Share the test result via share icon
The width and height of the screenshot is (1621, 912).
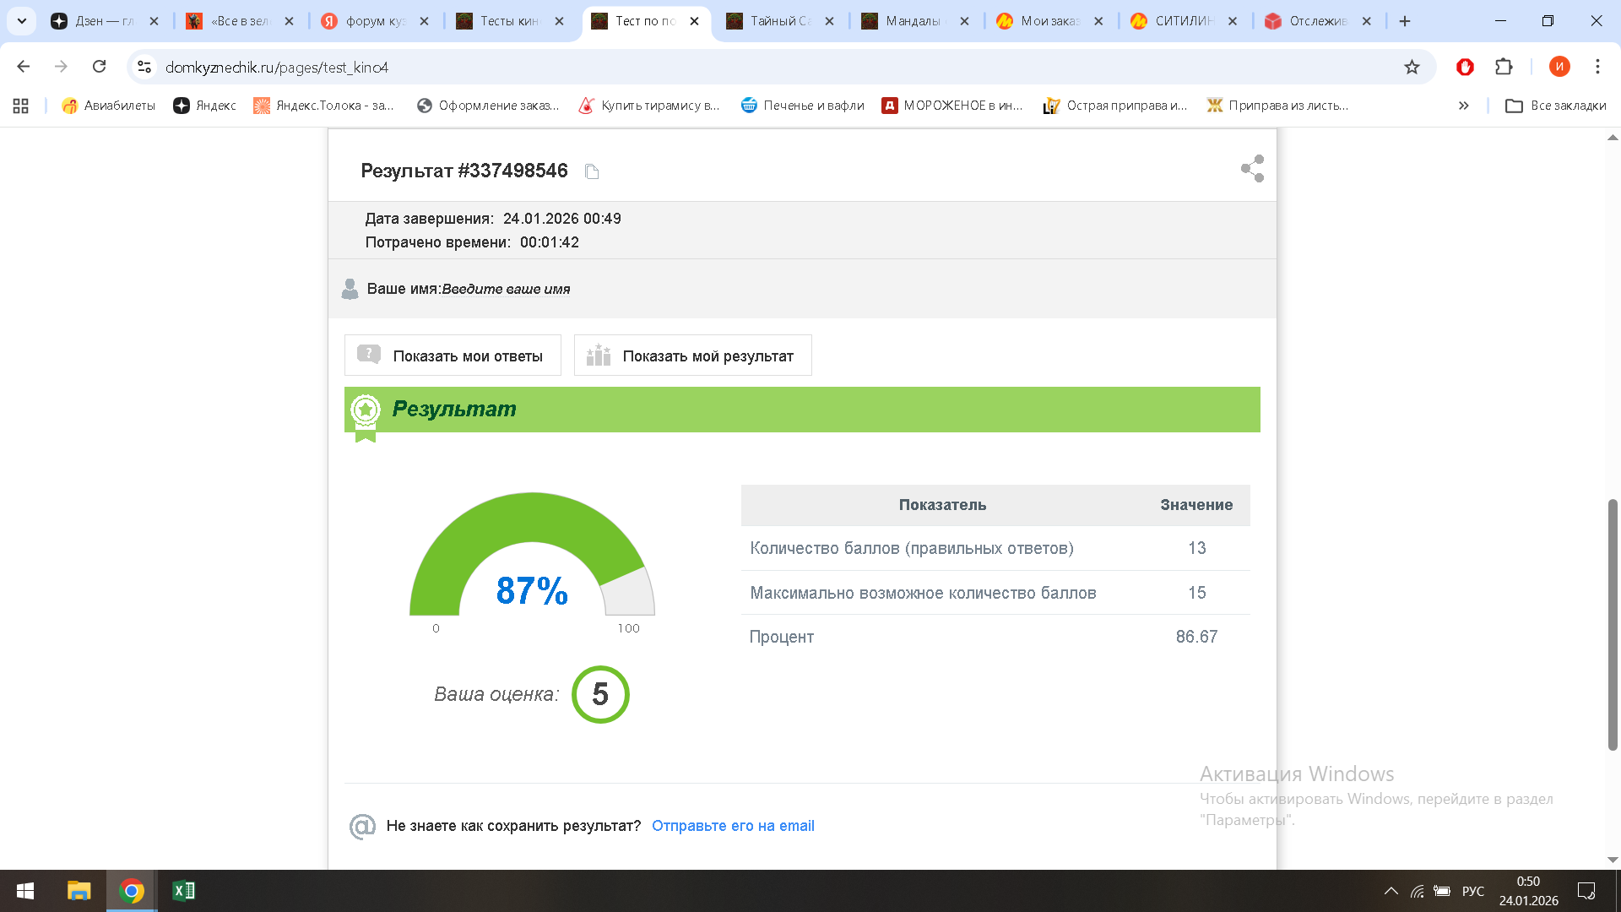point(1251,168)
